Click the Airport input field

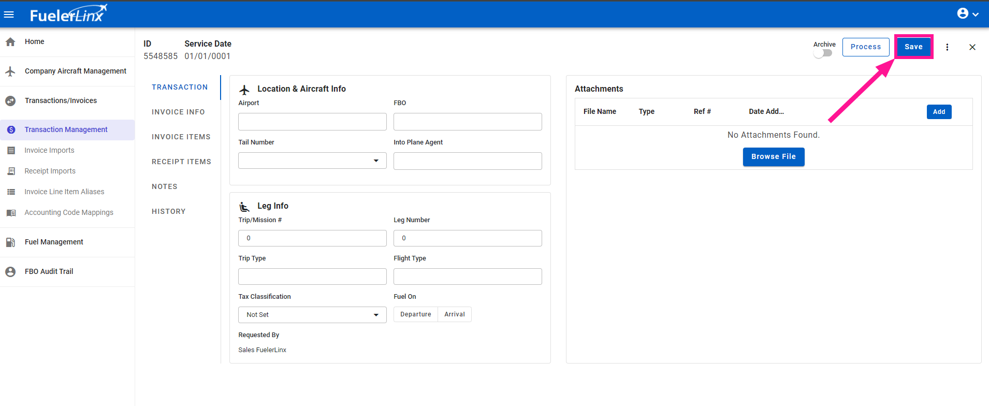(x=312, y=122)
